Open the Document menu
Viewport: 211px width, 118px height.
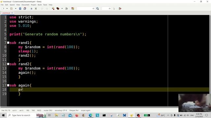coord(25,5)
